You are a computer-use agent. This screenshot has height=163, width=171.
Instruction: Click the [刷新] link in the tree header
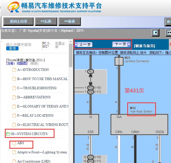[x=34, y=63]
